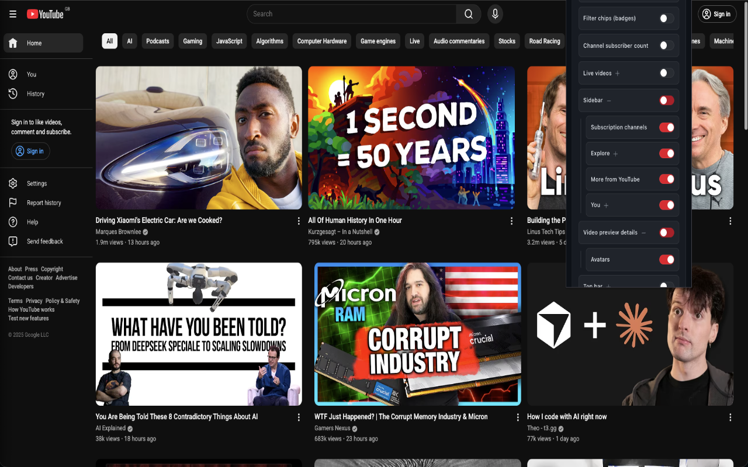The height and width of the screenshot is (467, 748).
Task: Open the hamburger guide menu
Action: (x=13, y=14)
